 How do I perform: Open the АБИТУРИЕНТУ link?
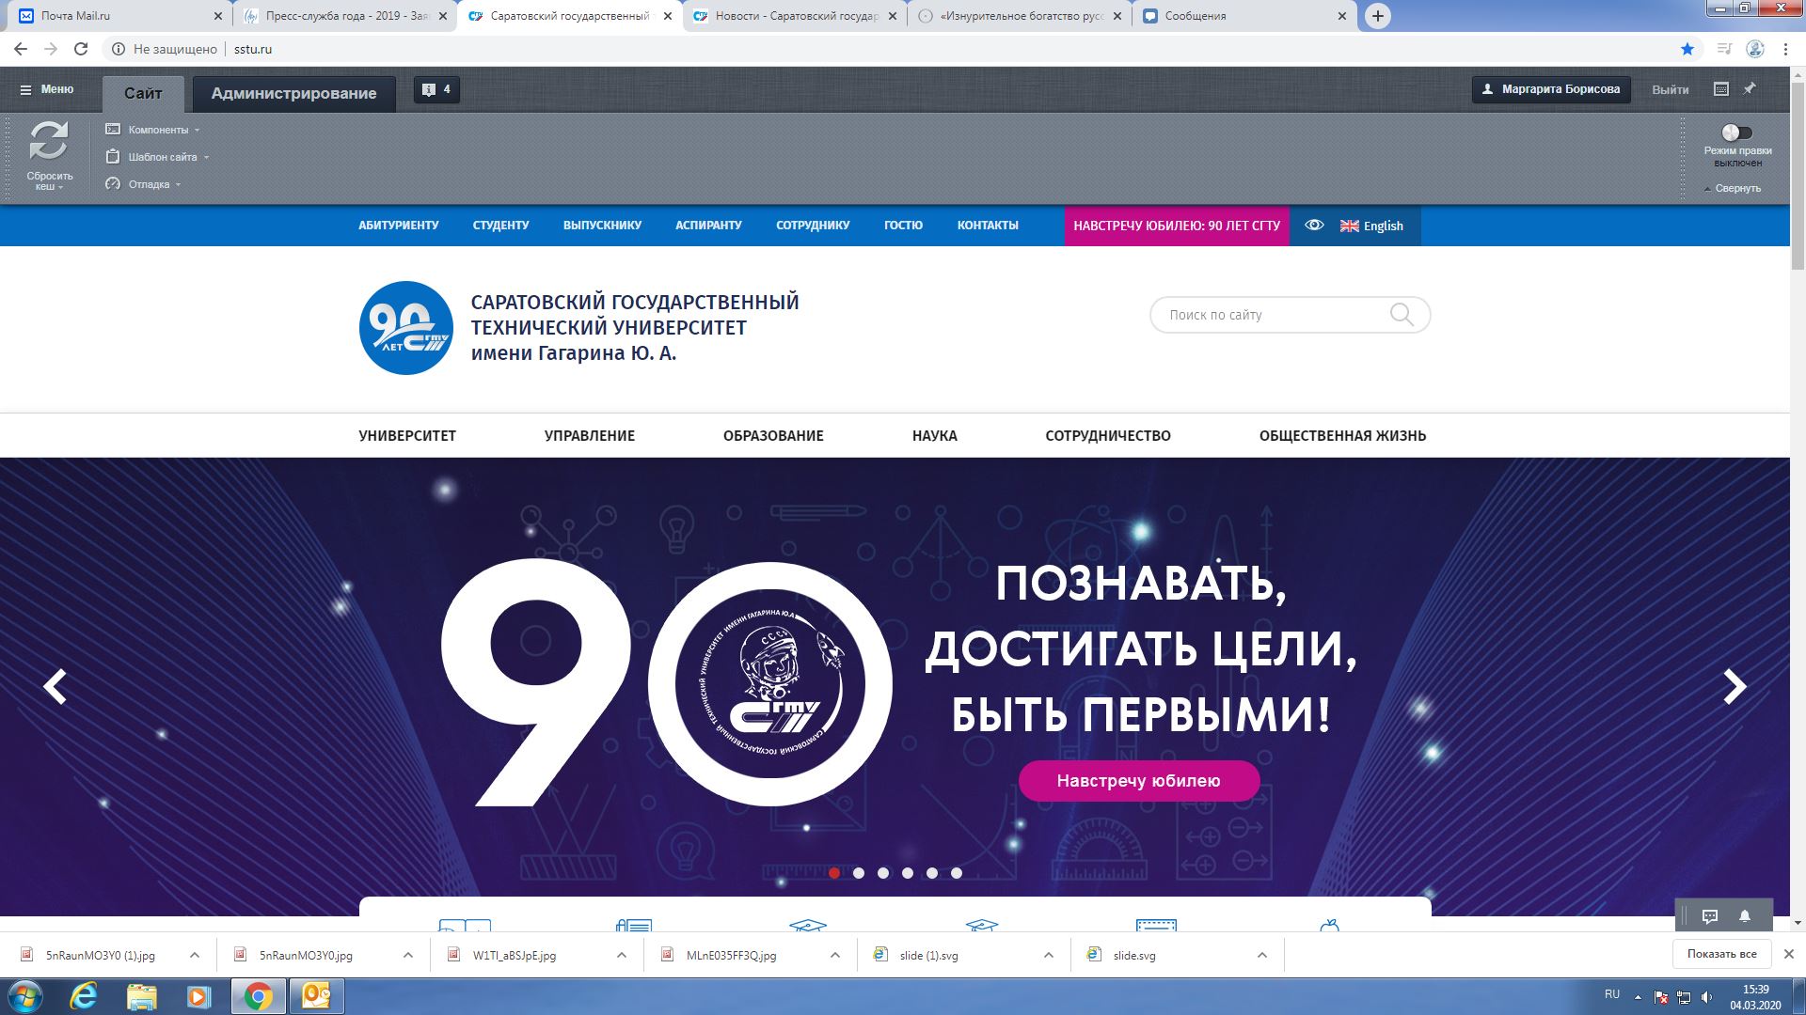399,226
